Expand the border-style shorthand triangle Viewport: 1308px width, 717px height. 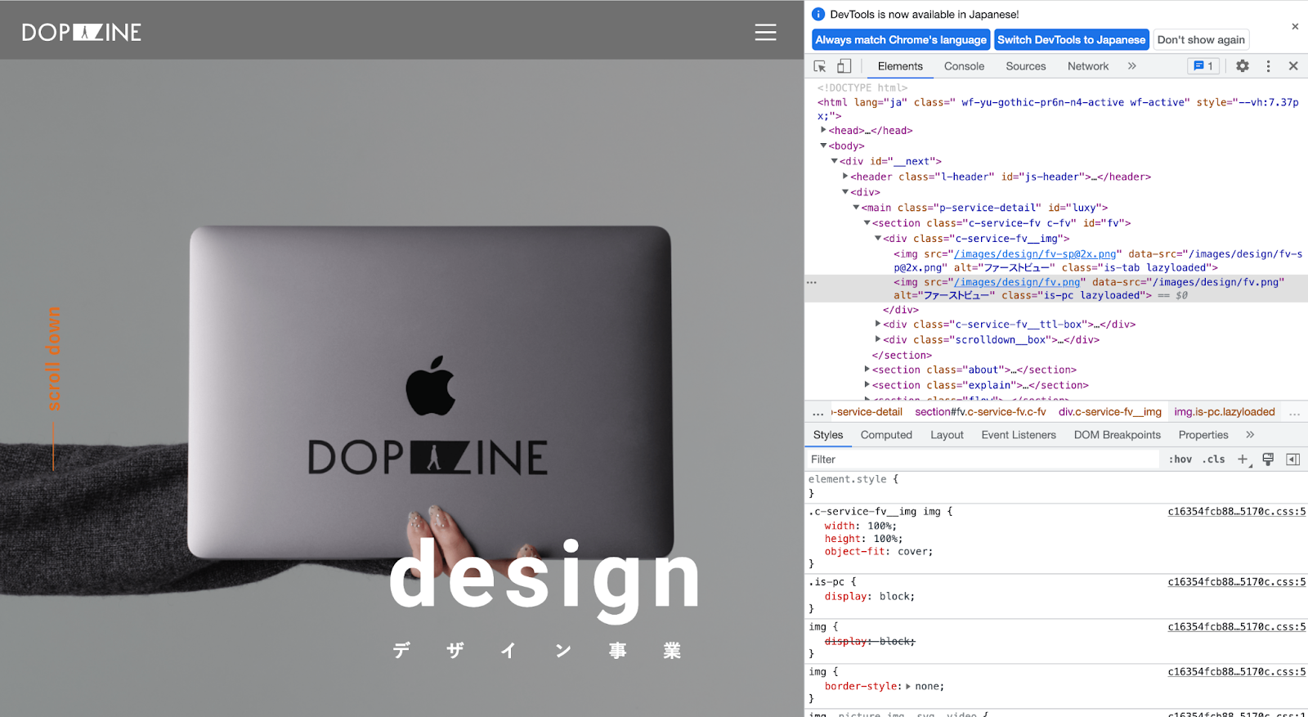point(908,687)
